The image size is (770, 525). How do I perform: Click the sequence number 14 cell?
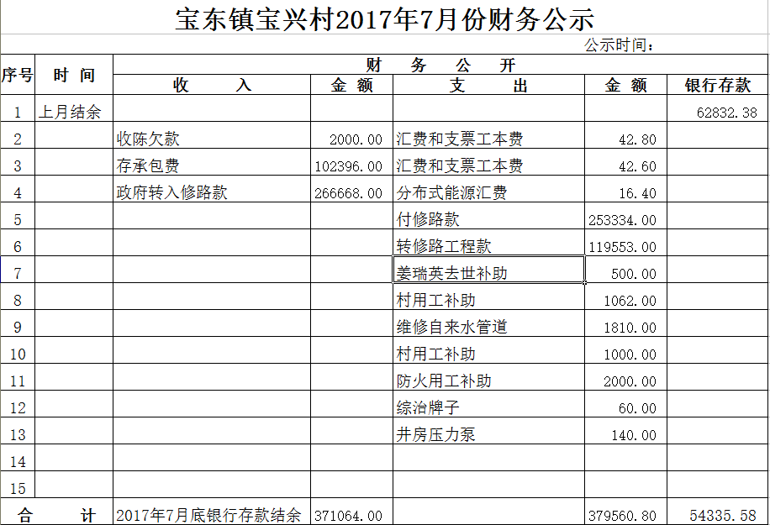[18, 458]
